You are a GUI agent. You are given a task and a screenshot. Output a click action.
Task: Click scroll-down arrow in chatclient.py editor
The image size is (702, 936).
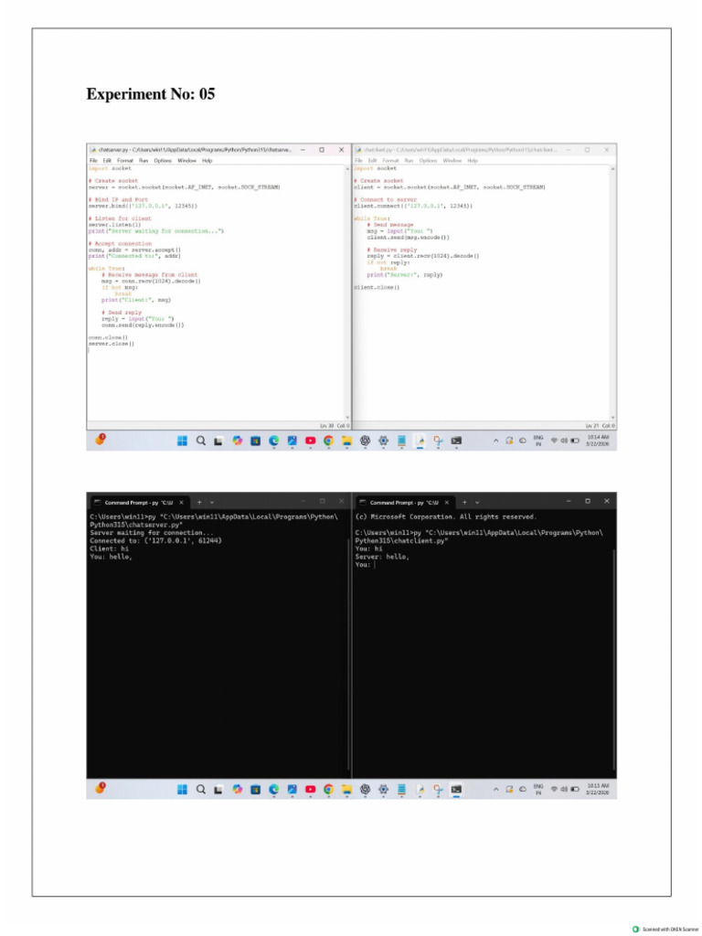pos(612,418)
